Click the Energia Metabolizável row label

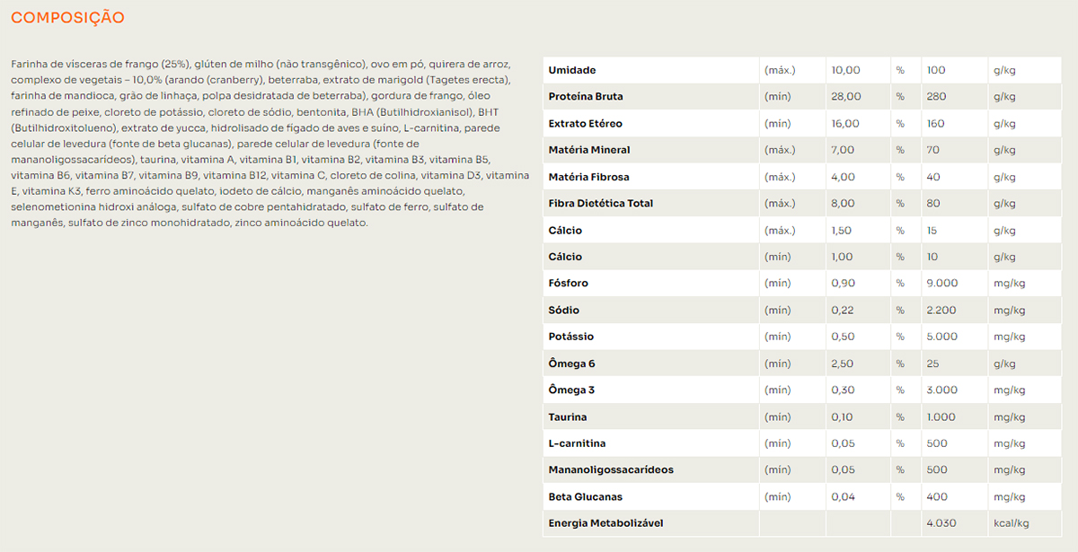click(605, 523)
